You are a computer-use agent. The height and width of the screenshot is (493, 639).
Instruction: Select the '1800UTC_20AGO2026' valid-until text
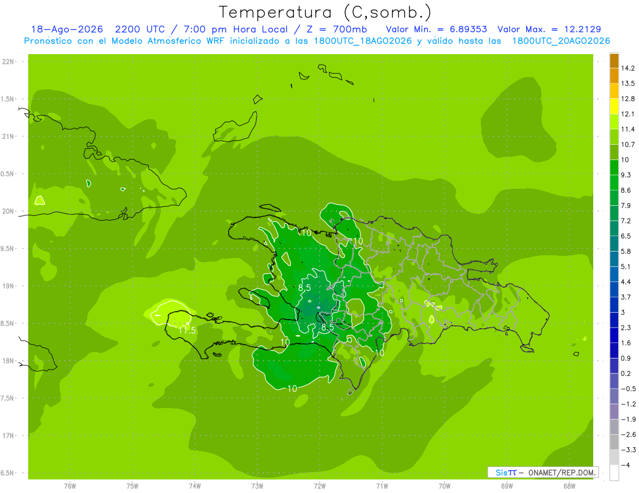[561, 41]
